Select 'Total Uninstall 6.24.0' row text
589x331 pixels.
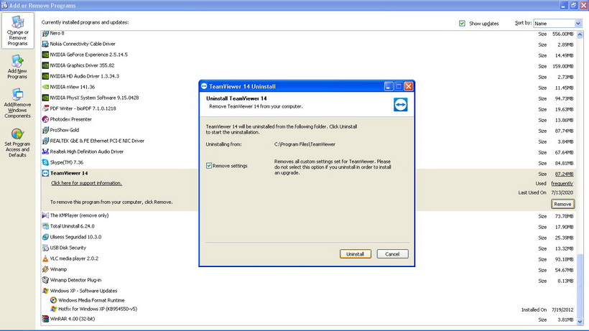(x=72, y=226)
